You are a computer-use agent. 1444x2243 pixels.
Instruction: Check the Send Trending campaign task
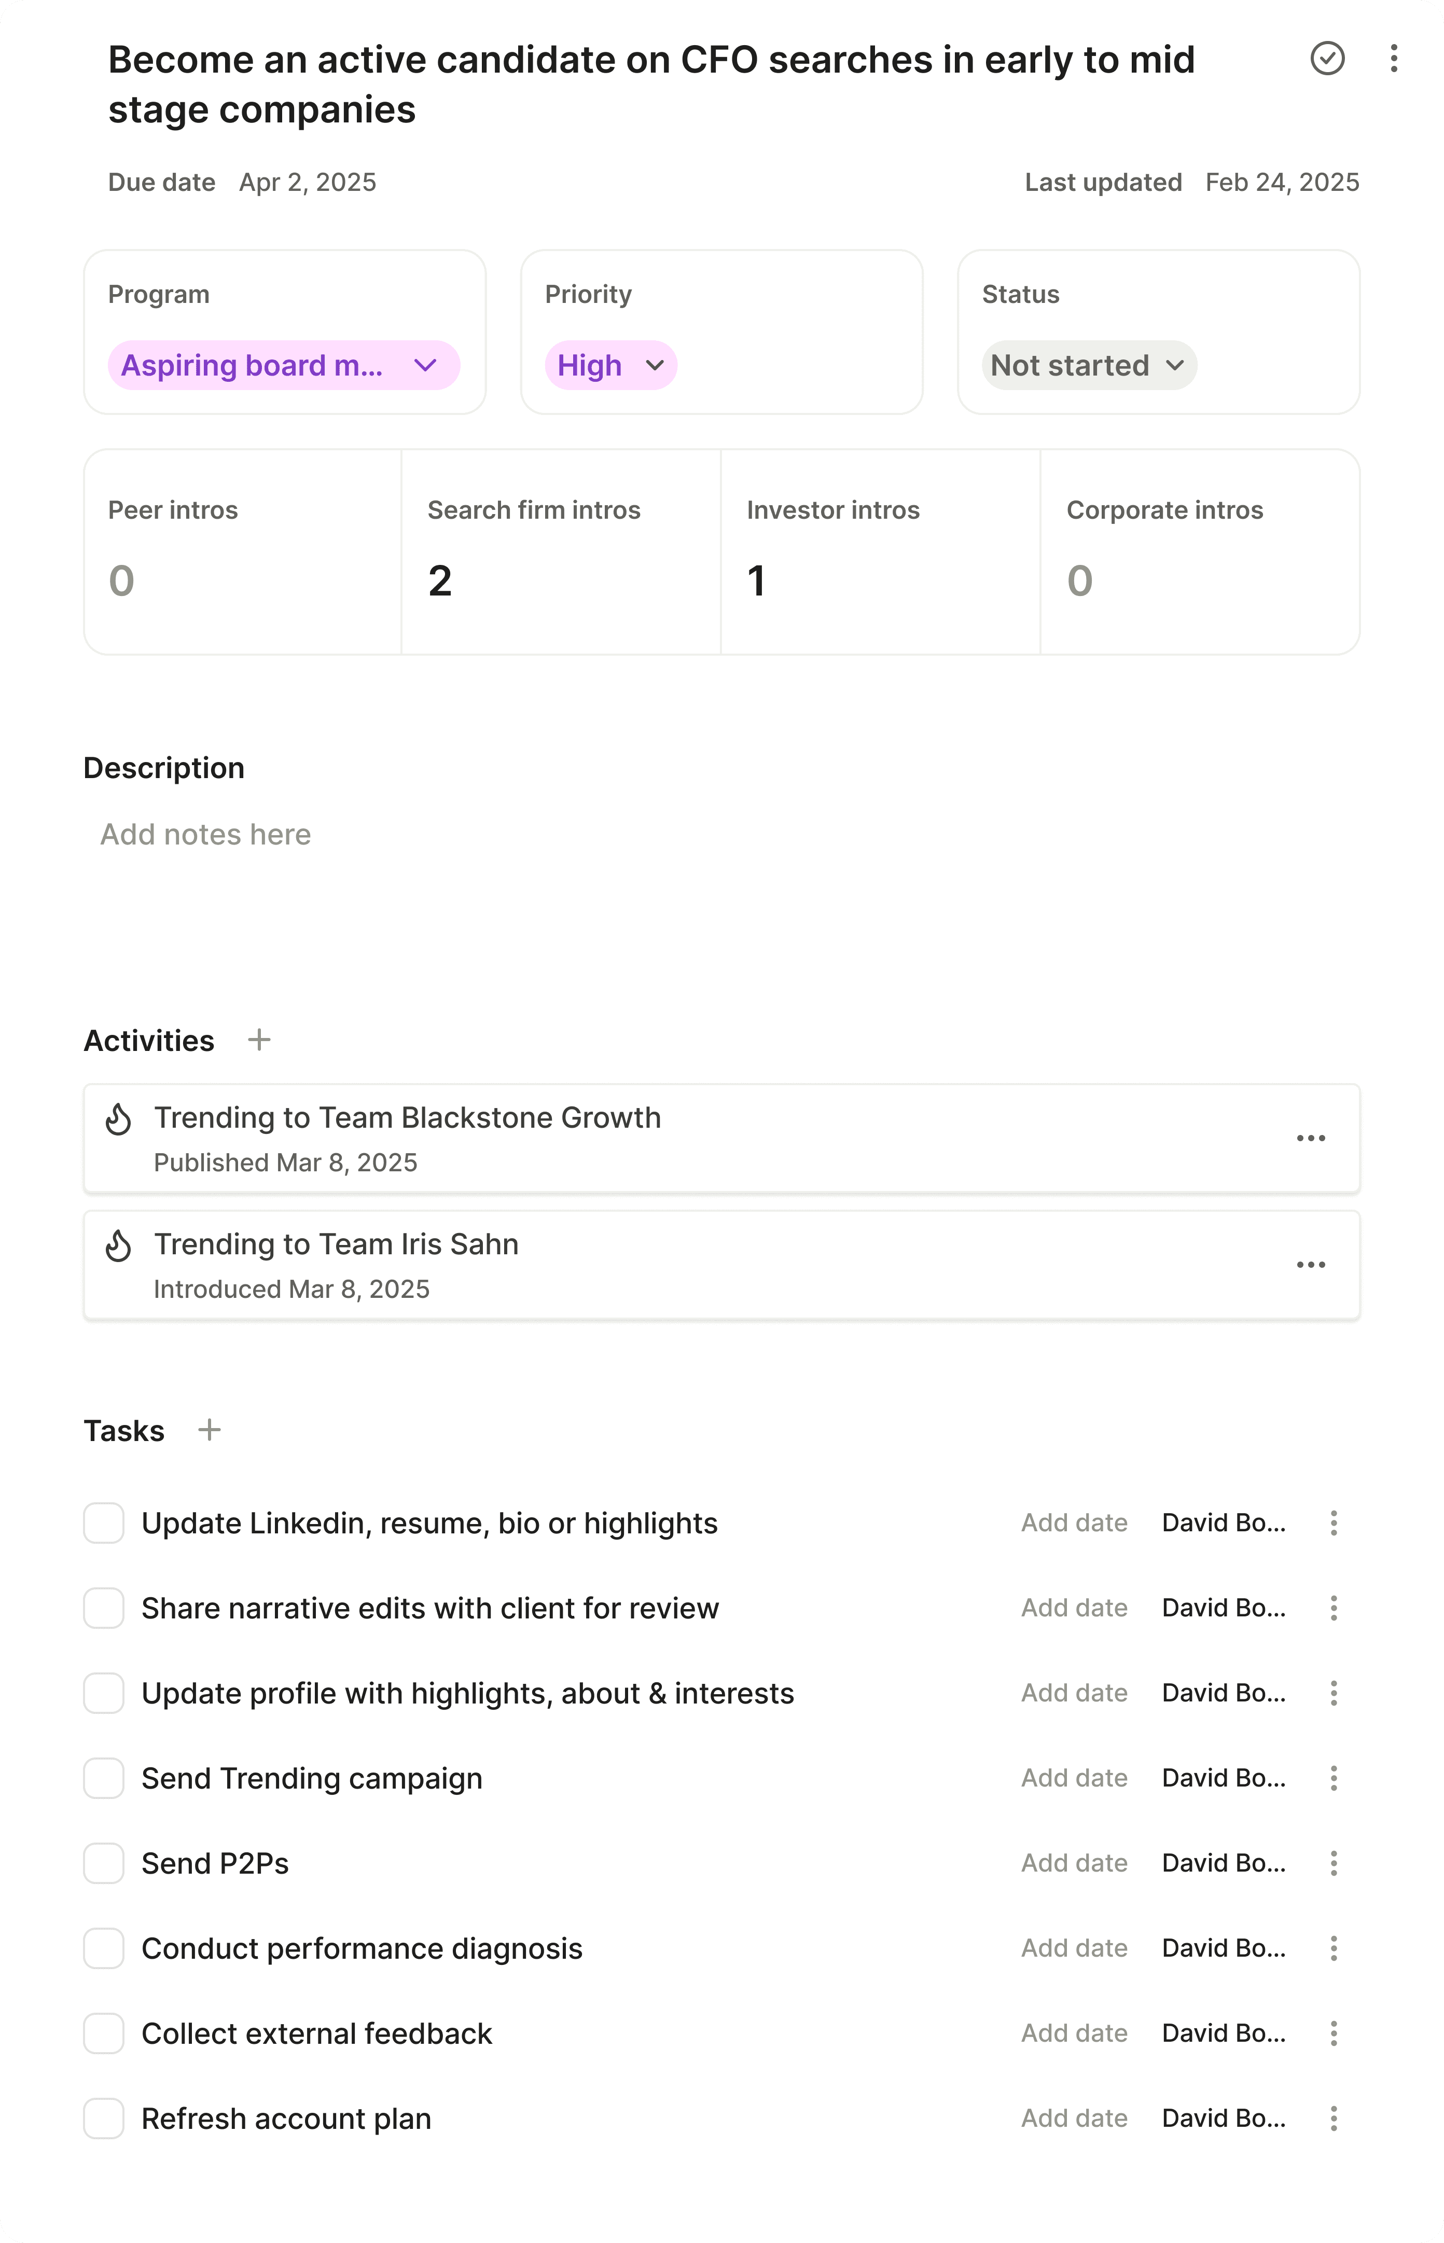coord(104,1778)
